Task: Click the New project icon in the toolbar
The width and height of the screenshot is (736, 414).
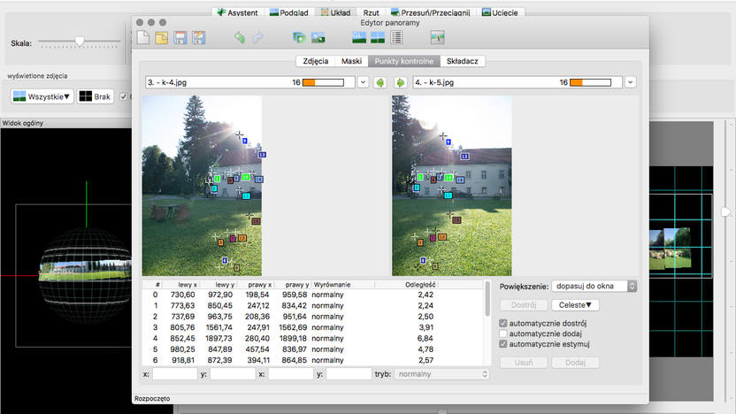Action: (143, 37)
